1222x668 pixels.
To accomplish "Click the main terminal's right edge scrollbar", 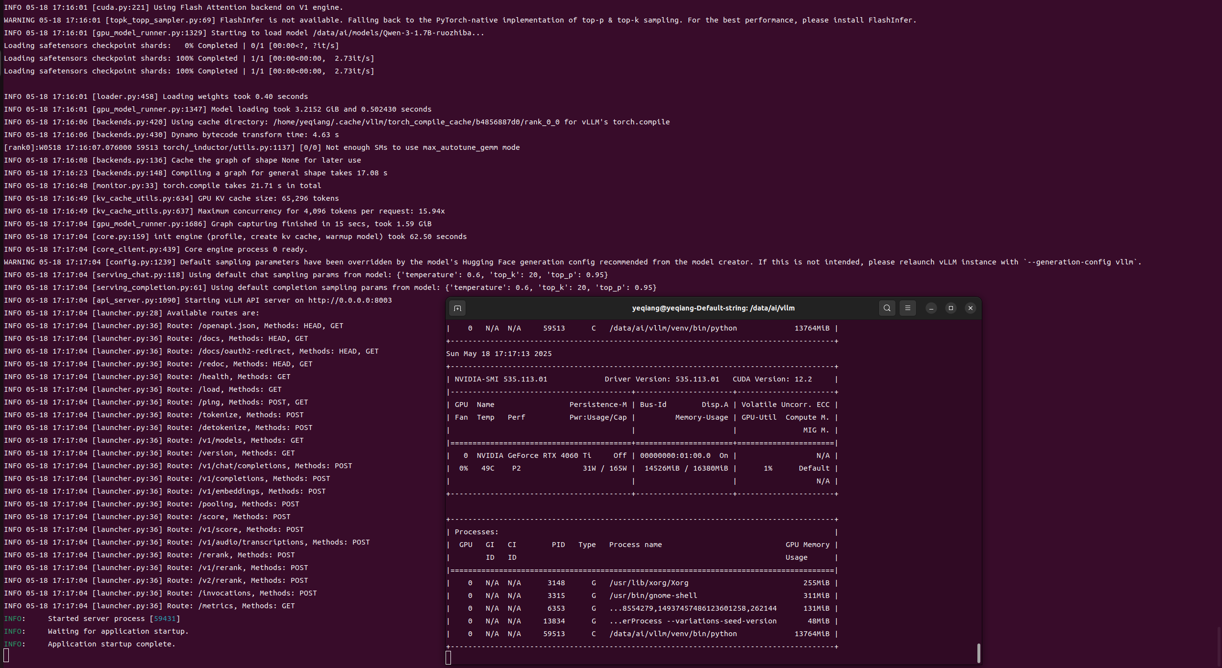I will pyautogui.click(x=1219, y=646).
